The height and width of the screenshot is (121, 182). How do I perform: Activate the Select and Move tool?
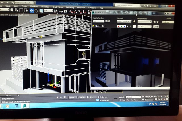tap(32, 11)
